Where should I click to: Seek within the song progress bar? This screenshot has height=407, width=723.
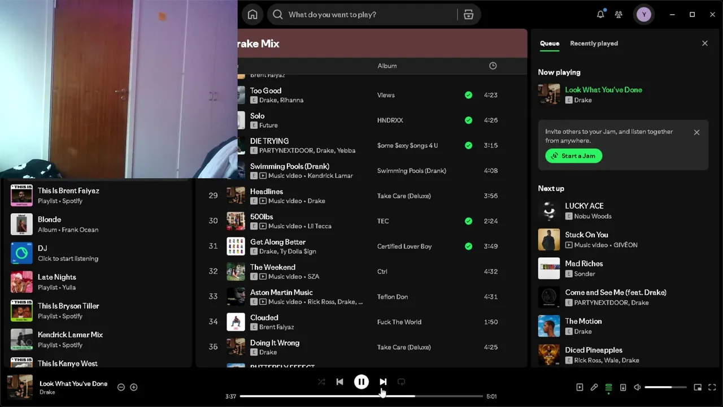click(x=361, y=396)
